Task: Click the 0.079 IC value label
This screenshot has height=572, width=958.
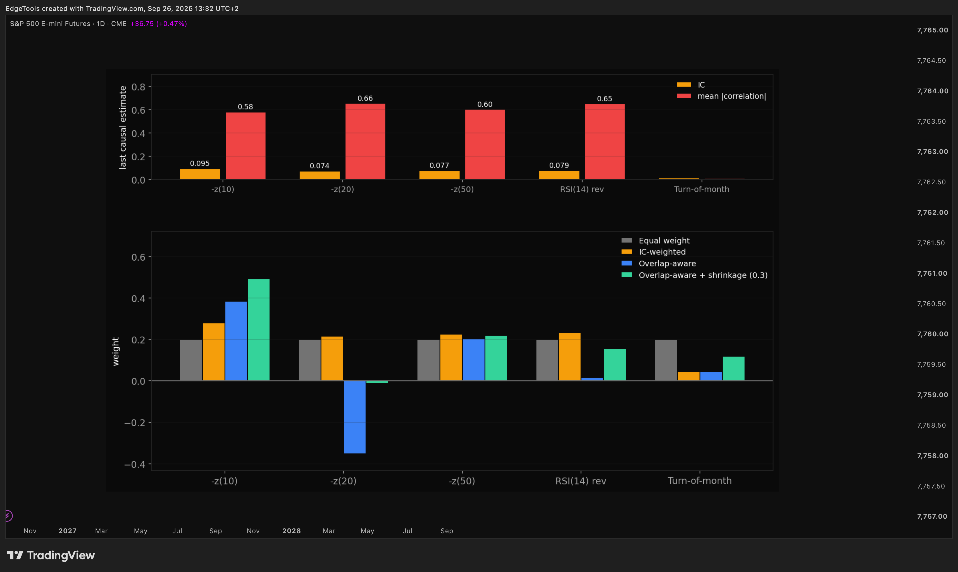Action: 559,165
